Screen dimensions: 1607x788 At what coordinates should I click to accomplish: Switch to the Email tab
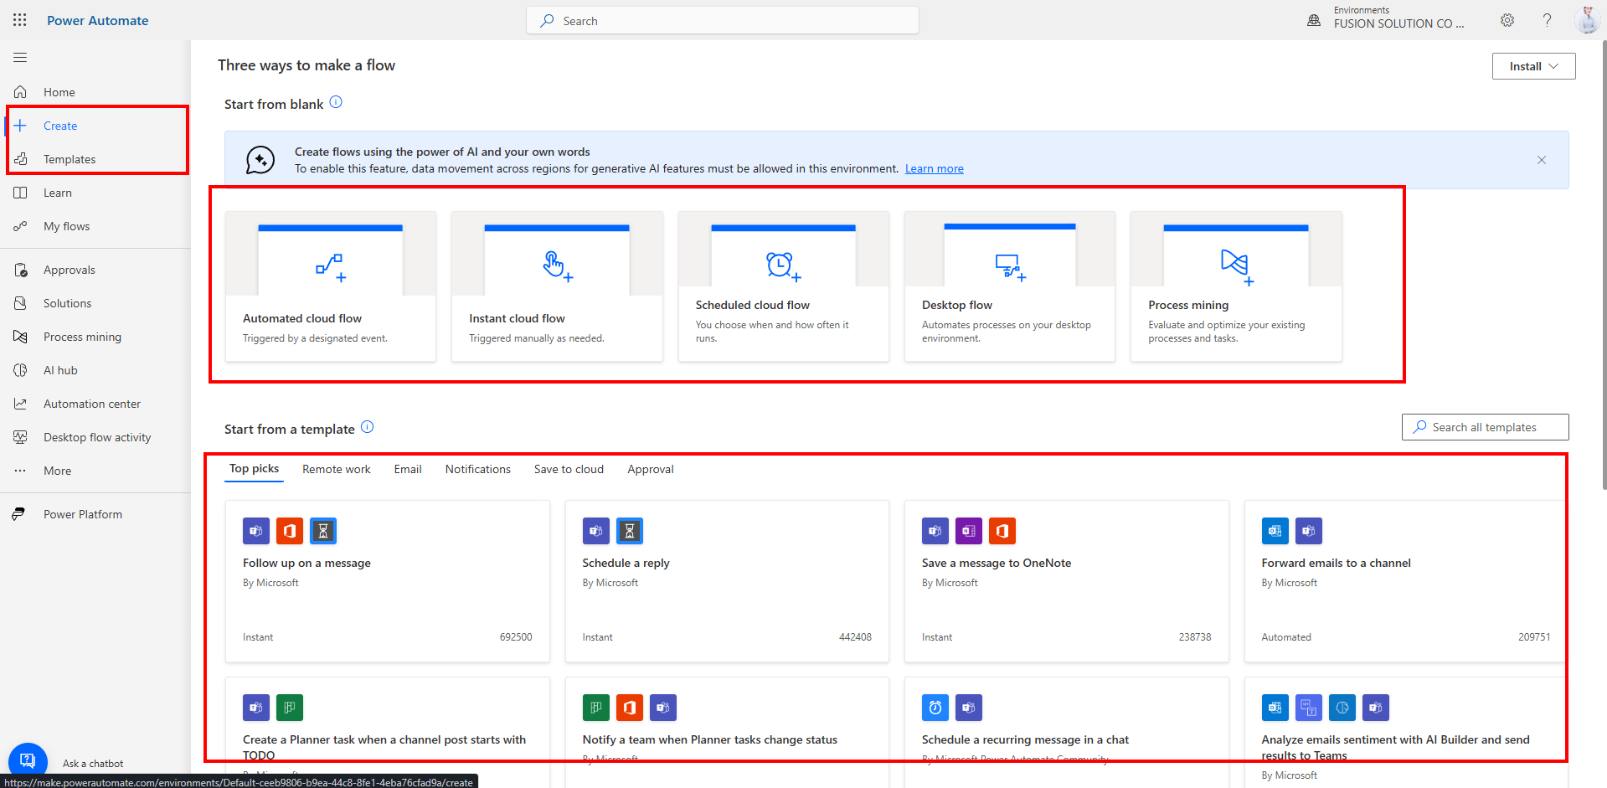pyautogui.click(x=408, y=469)
